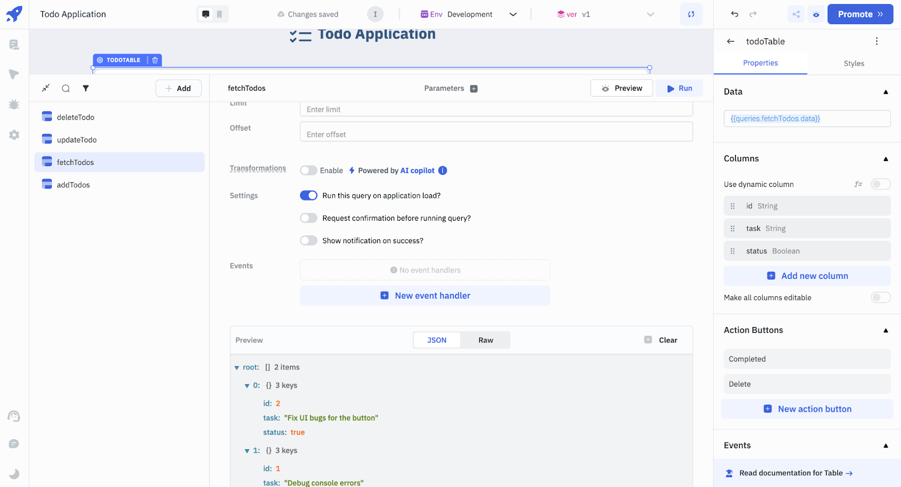This screenshot has width=901, height=487.
Task: Run the fetchTodos query
Action: coord(679,88)
